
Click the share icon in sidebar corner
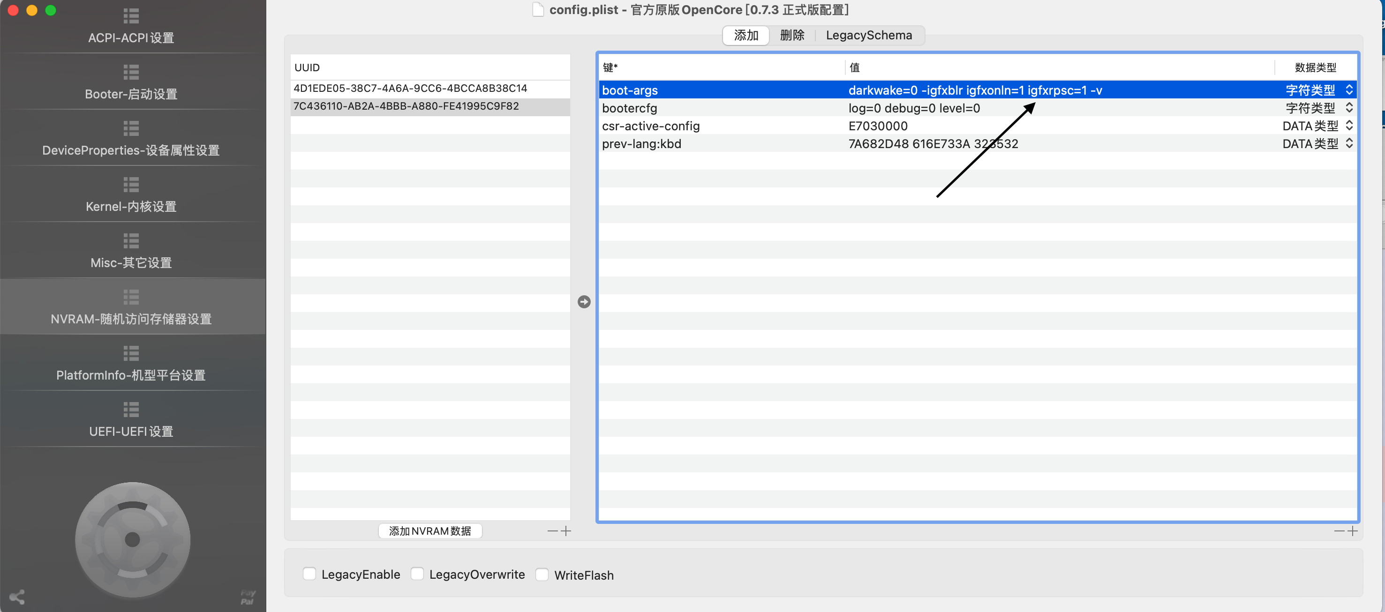(x=17, y=597)
